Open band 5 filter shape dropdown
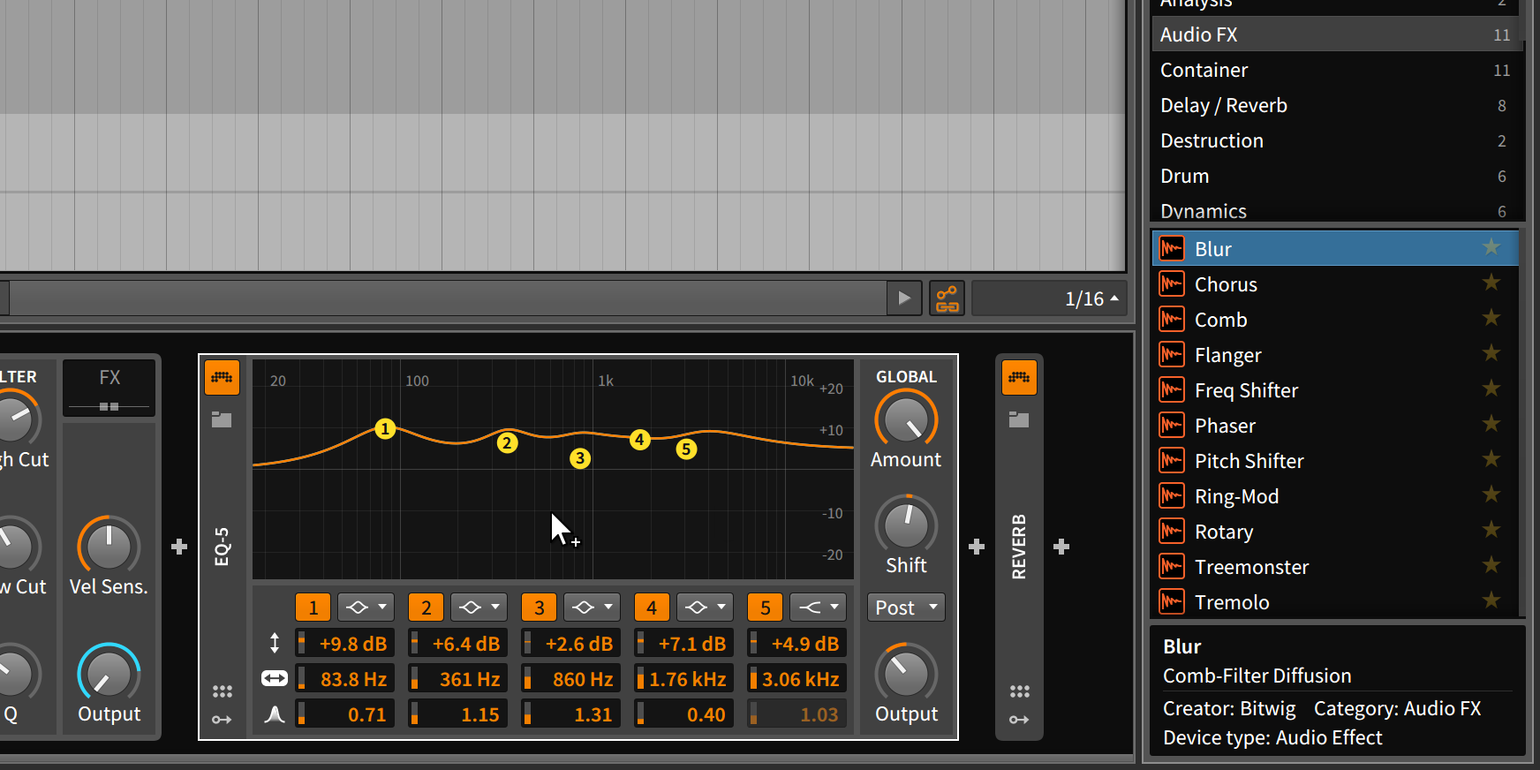Image resolution: width=1540 pixels, height=770 pixels. coord(818,608)
